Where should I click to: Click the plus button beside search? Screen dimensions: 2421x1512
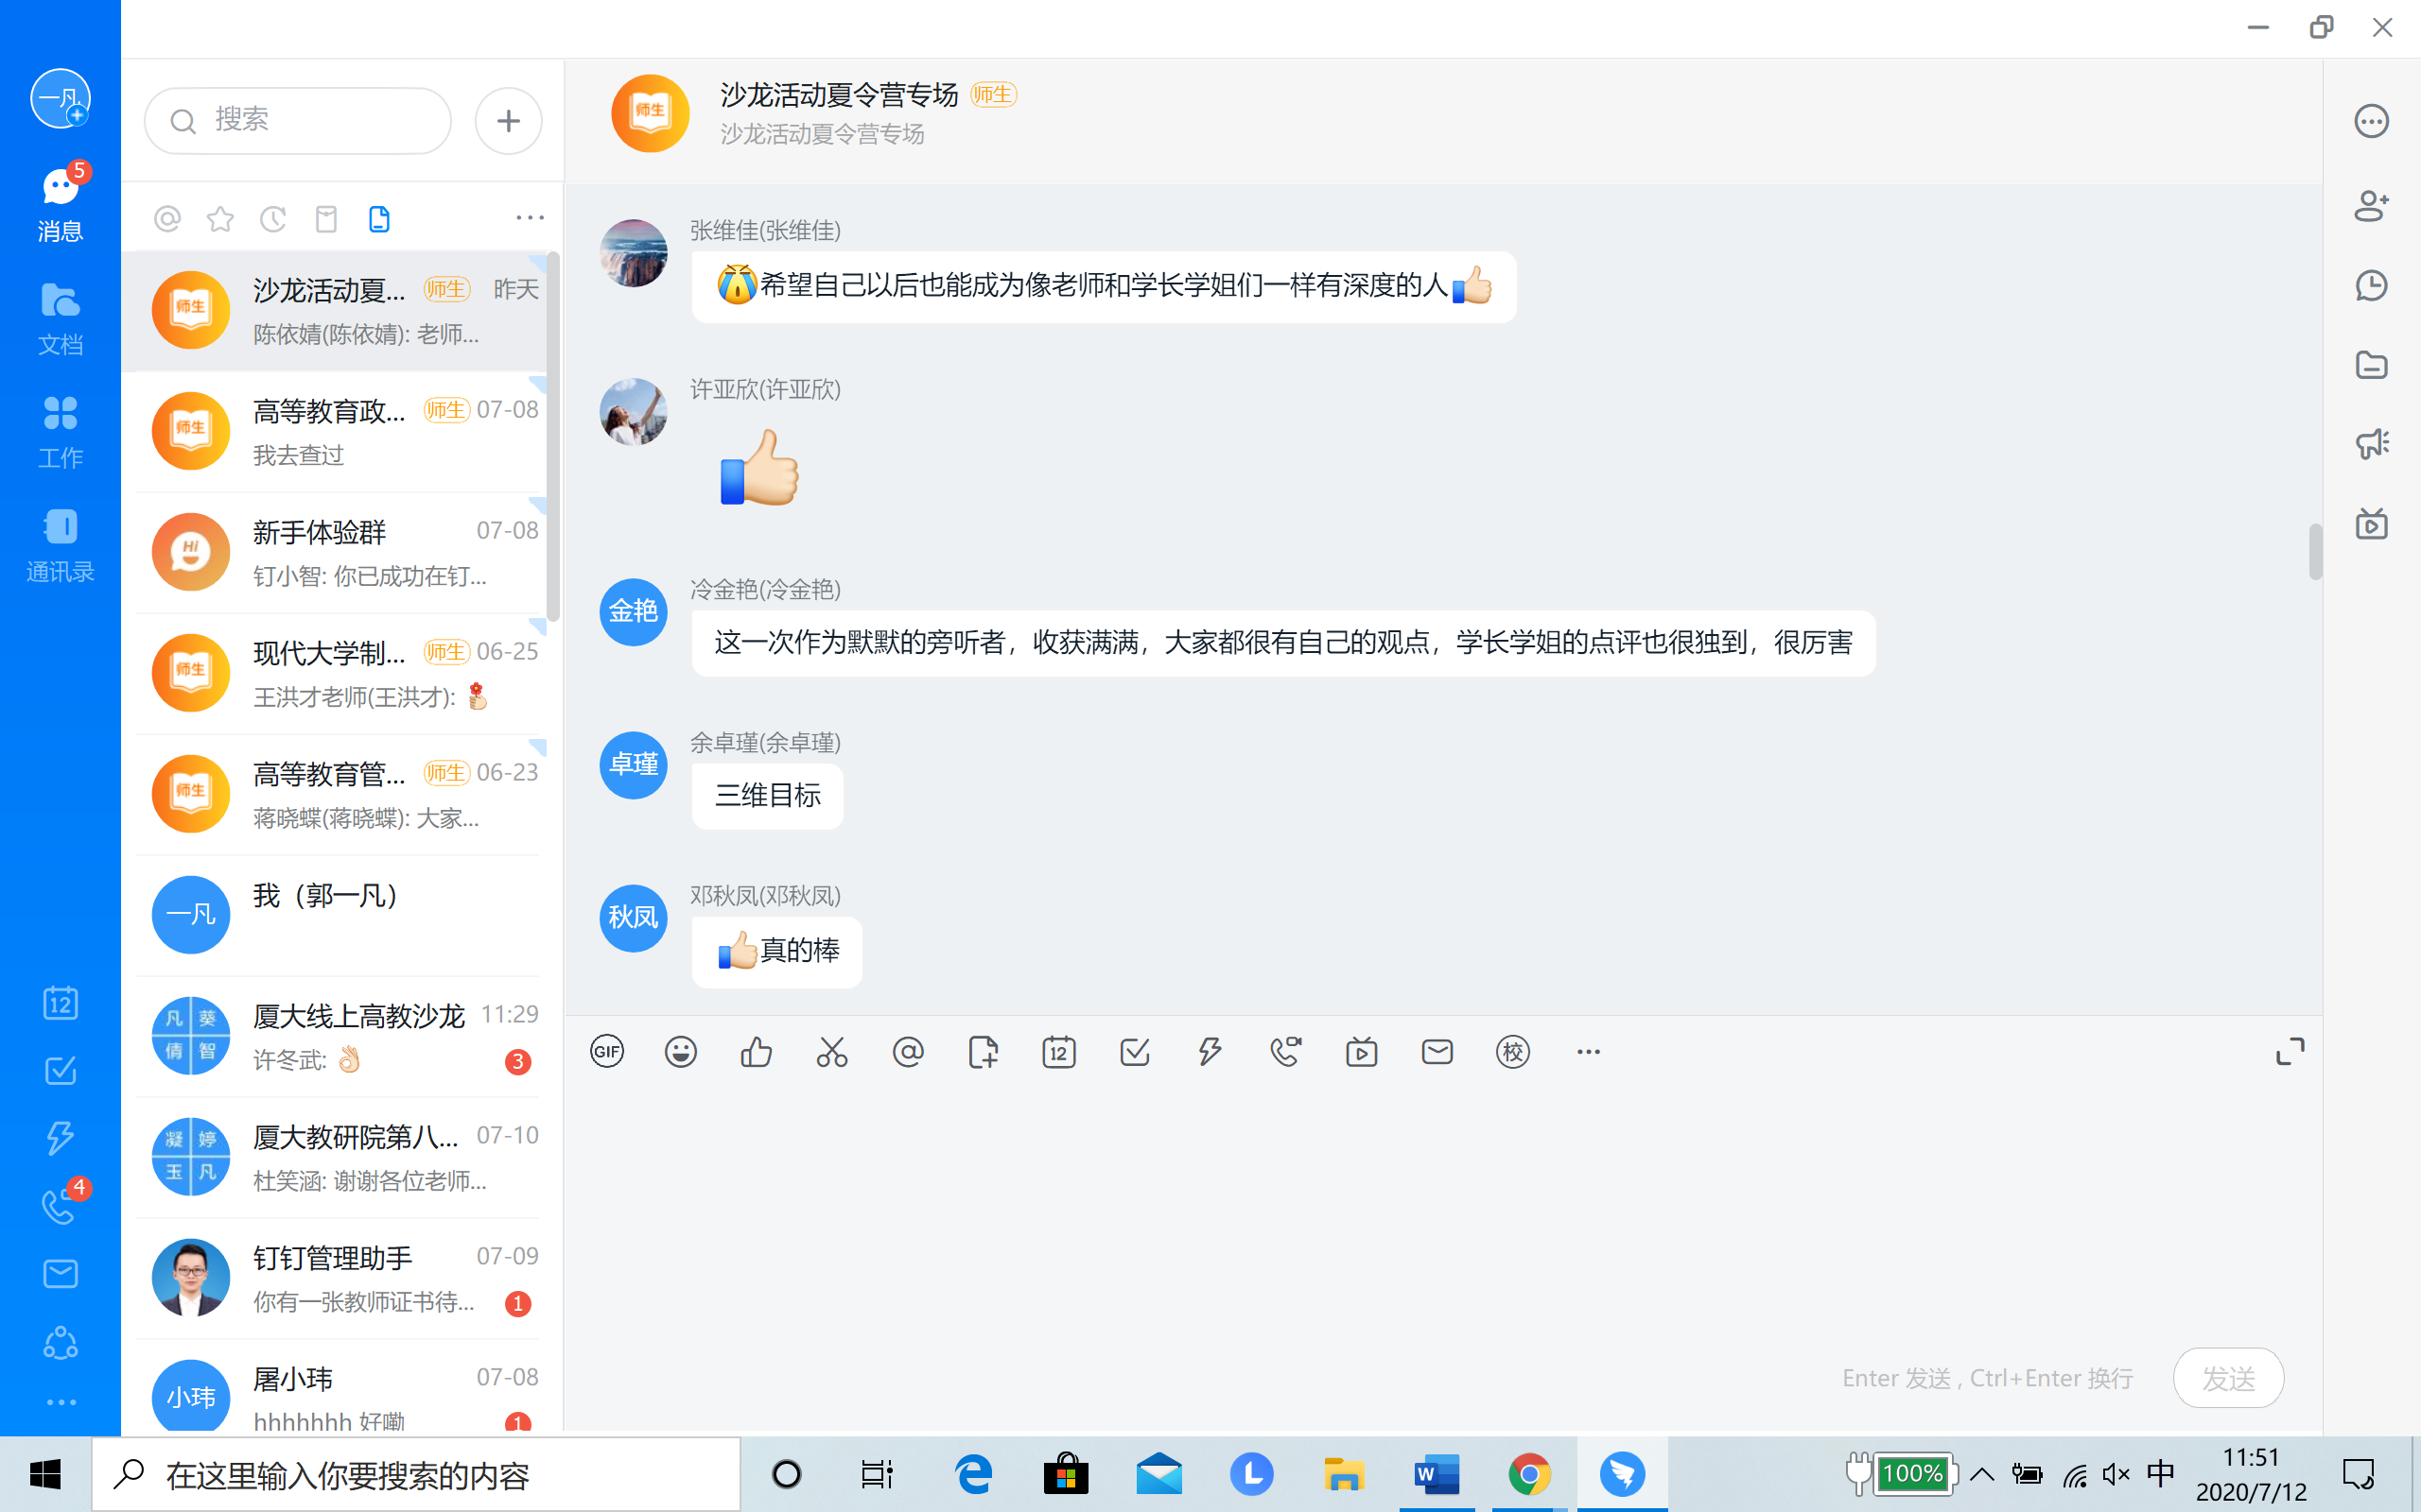tap(508, 121)
